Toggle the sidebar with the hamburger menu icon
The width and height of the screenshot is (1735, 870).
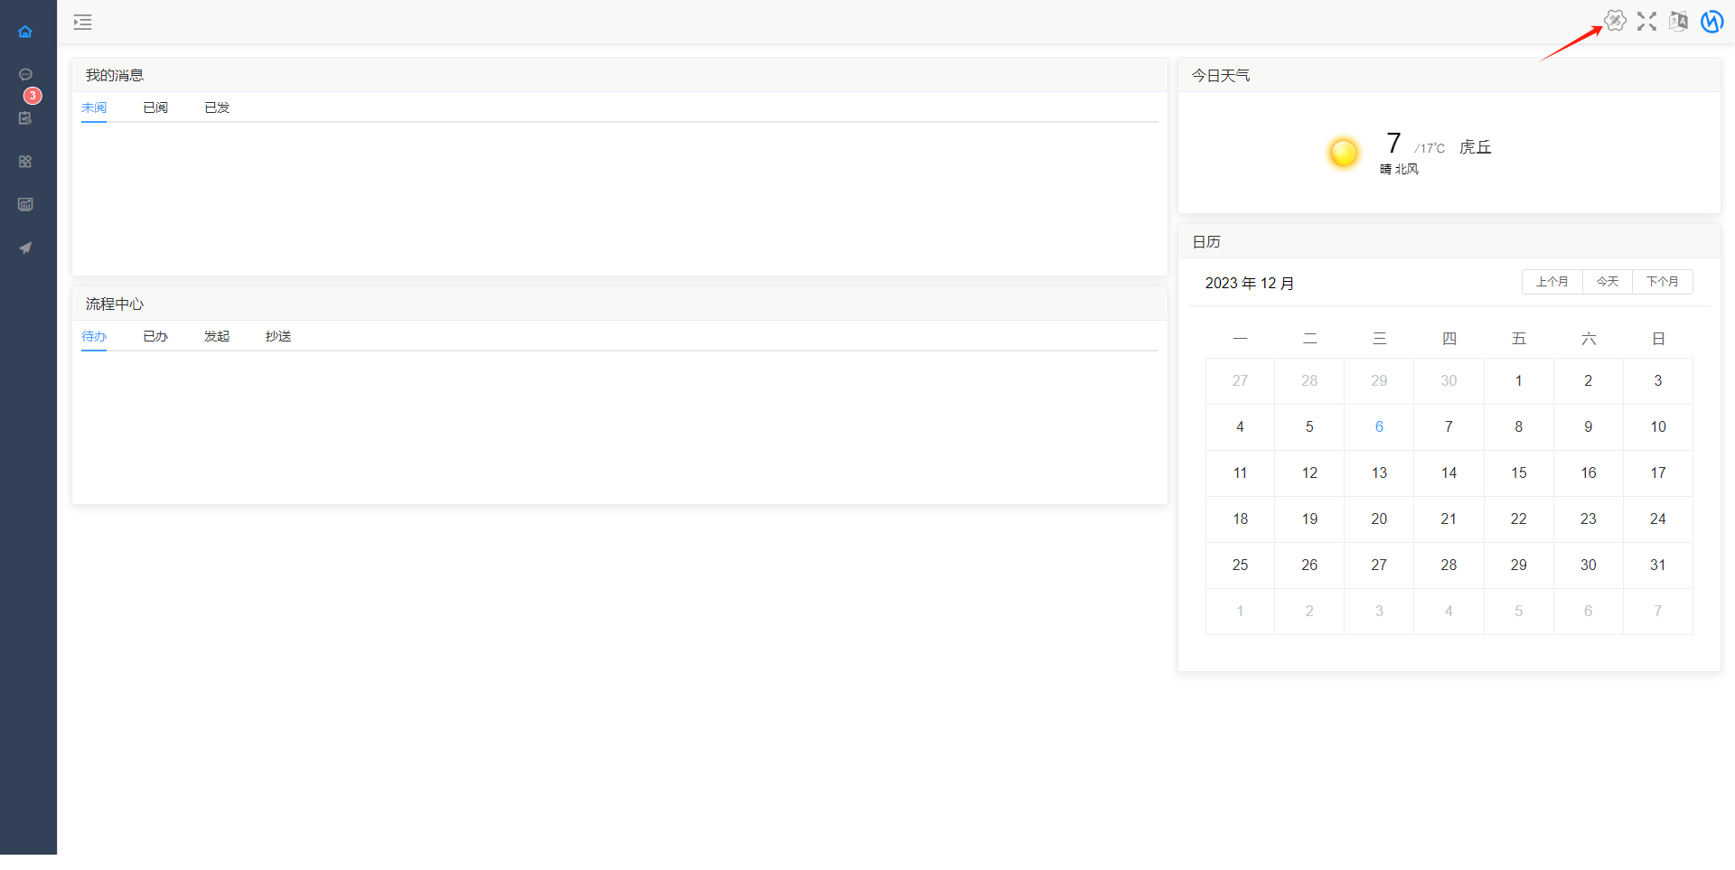pos(83,23)
